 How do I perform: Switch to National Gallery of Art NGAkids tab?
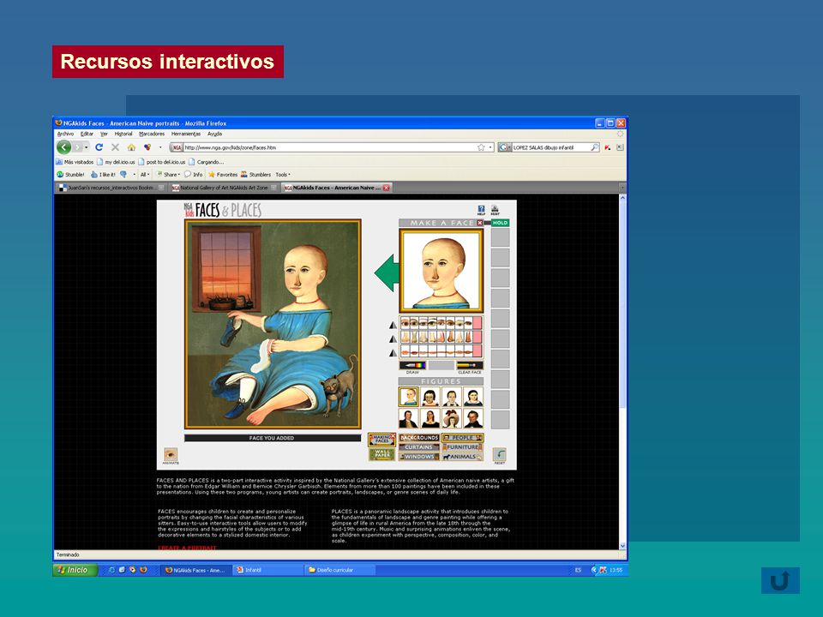224,188
